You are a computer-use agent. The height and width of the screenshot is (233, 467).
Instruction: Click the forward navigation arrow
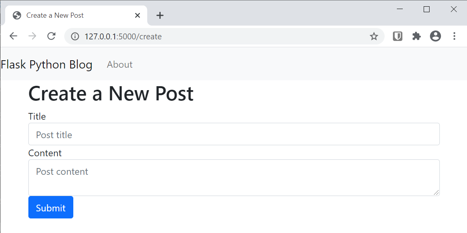[32, 36]
